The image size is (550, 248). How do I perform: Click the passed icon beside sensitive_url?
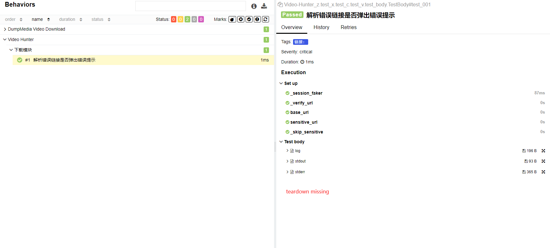287,122
